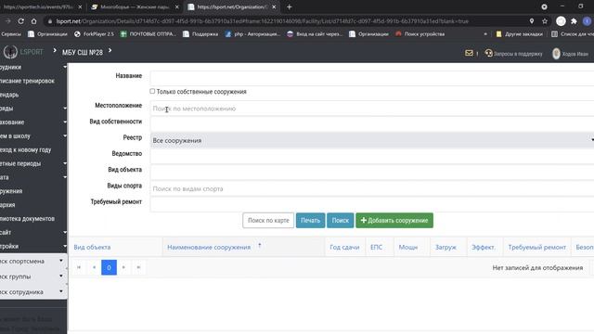
Task: Open the МБУ СШ №28 breadcrumb link
Action: 83,52
